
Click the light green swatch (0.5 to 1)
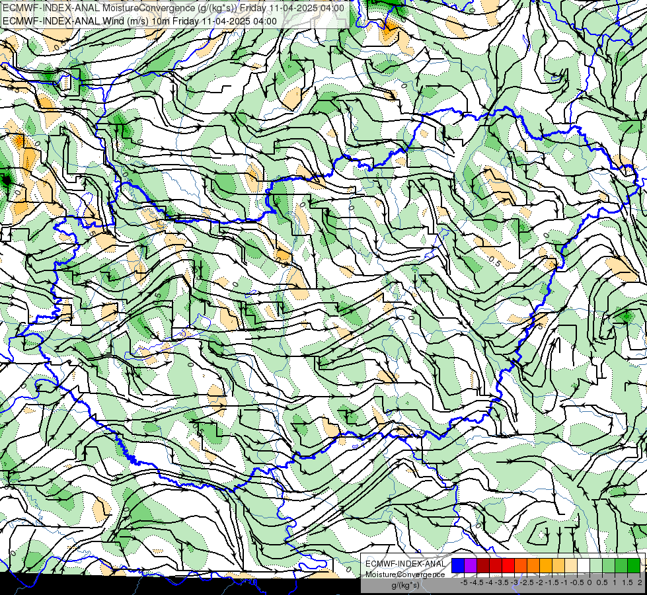pyautogui.click(x=609, y=566)
